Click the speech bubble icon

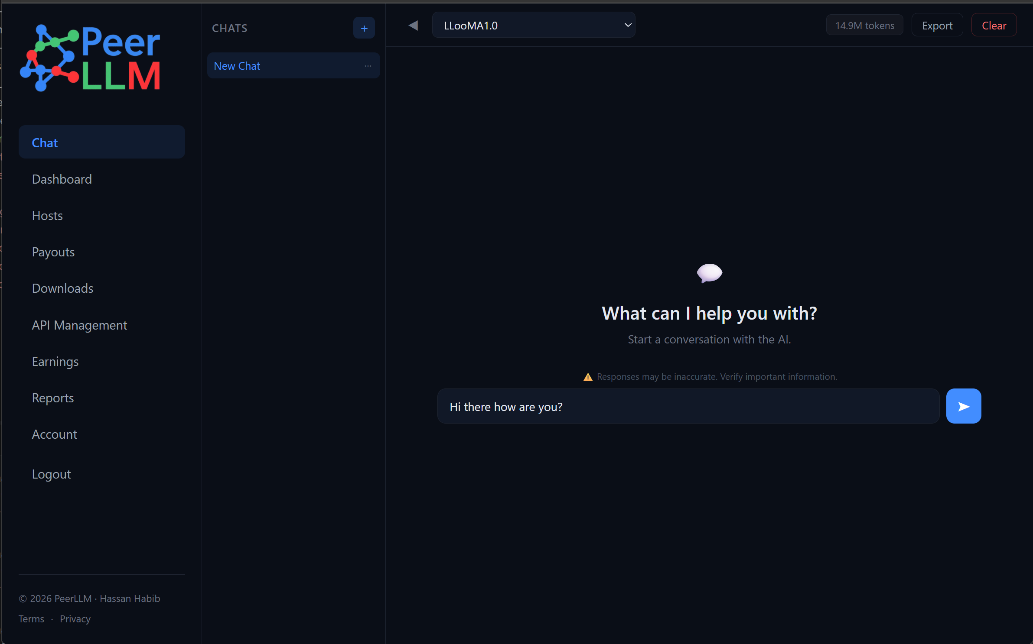click(709, 273)
